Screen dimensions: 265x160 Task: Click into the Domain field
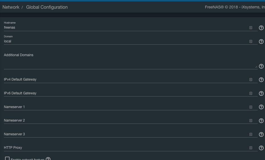124,41
